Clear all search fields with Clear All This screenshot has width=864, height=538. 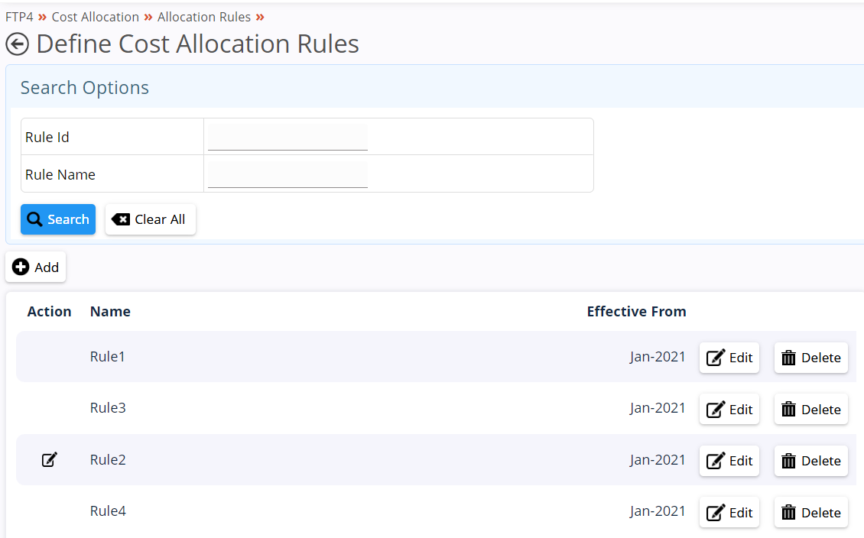point(151,219)
